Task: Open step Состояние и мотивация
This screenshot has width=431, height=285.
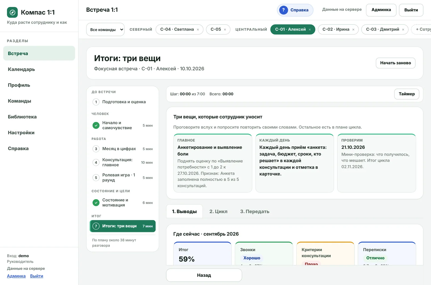Action: click(123, 203)
